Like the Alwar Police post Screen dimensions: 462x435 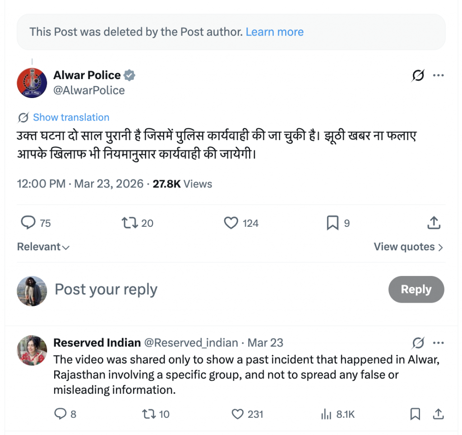[x=231, y=223]
